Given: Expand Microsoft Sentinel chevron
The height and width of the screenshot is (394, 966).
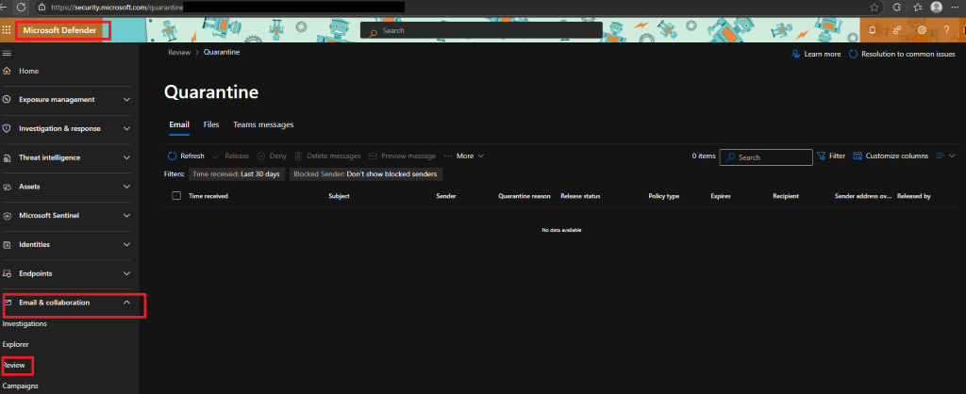Looking at the screenshot, I should tap(127, 216).
